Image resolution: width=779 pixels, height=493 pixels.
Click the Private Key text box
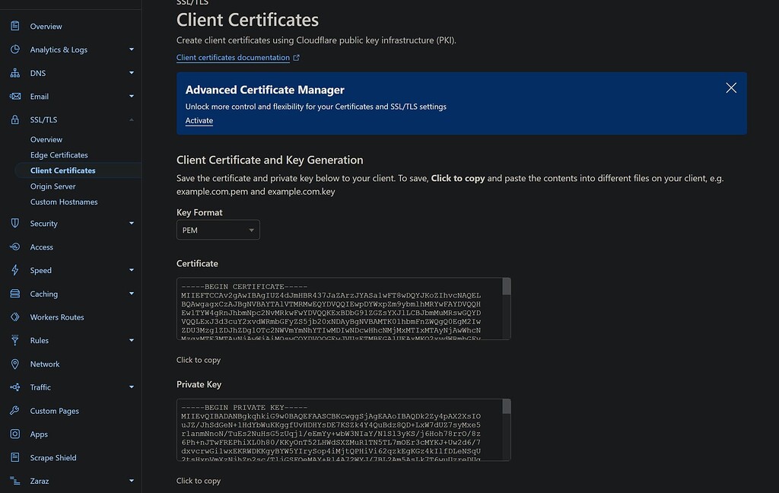click(339, 430)
